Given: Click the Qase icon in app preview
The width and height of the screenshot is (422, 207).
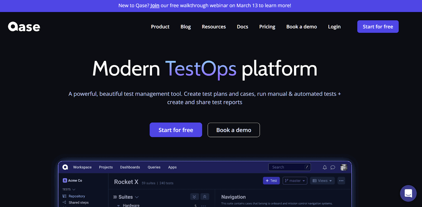Looking at the screenshot, I should pyautogui.click(x=65, y=167).
